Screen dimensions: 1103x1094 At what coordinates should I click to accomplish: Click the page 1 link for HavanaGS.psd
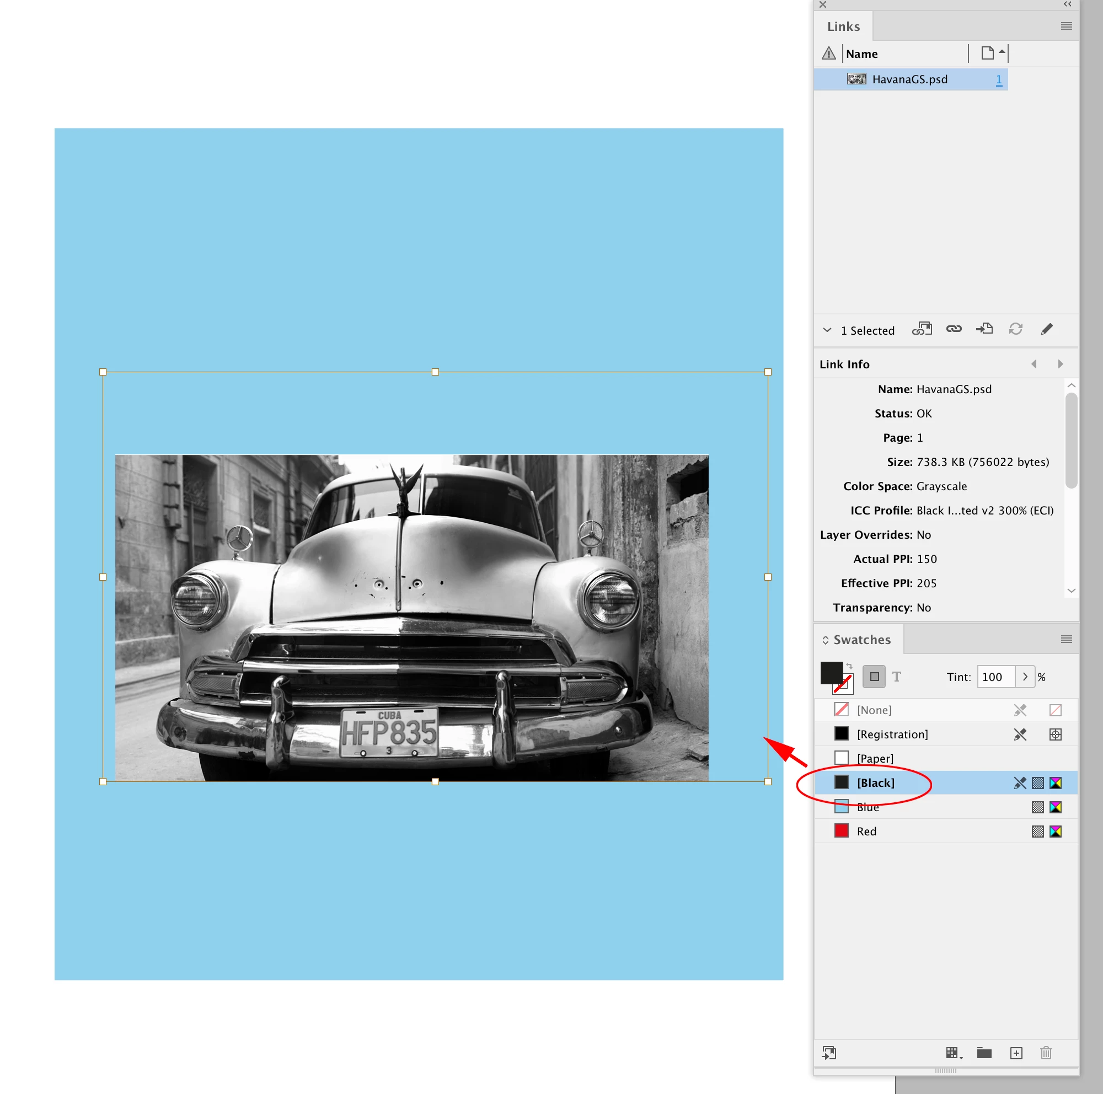coord(999,79)
